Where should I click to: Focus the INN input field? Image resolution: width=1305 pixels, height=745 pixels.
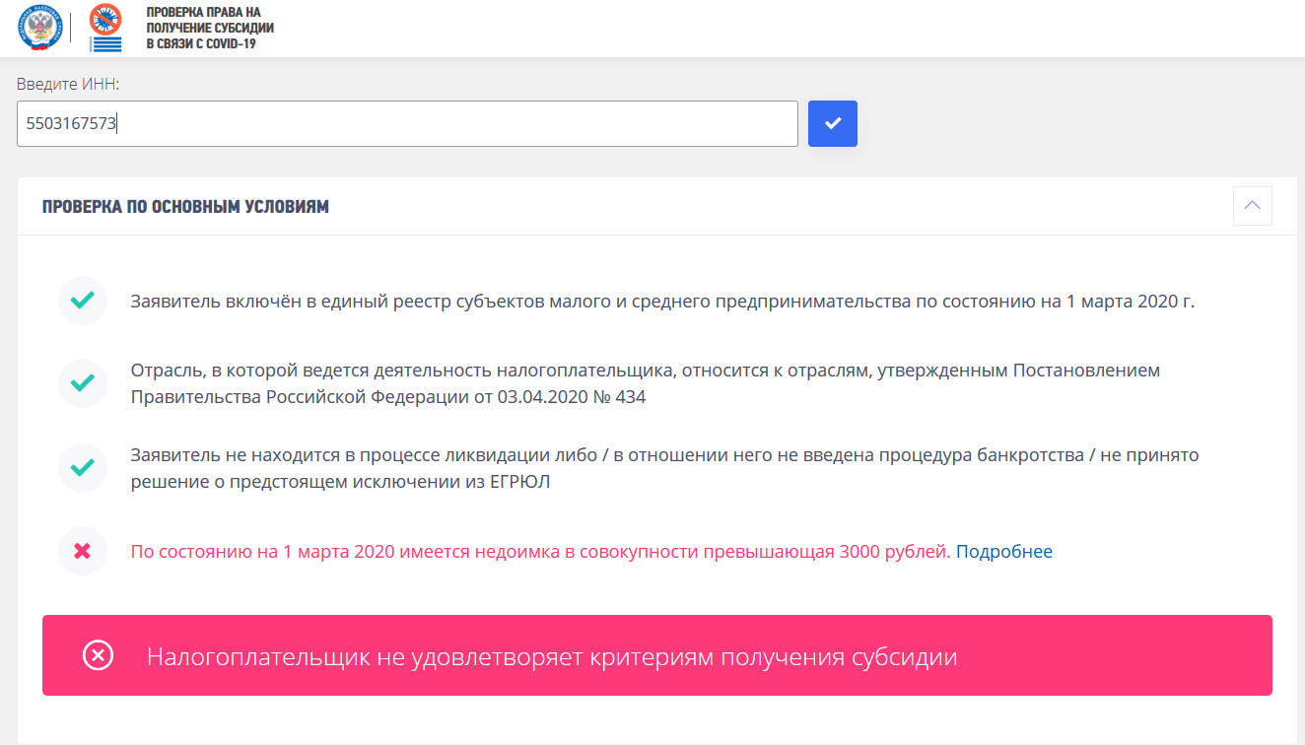click(407, 124)
